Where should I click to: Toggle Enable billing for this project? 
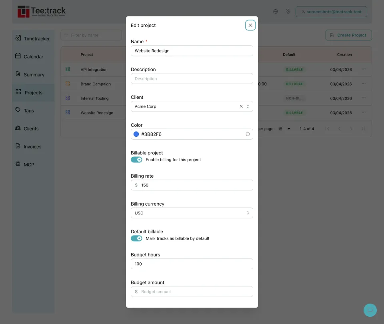[136, 160]
